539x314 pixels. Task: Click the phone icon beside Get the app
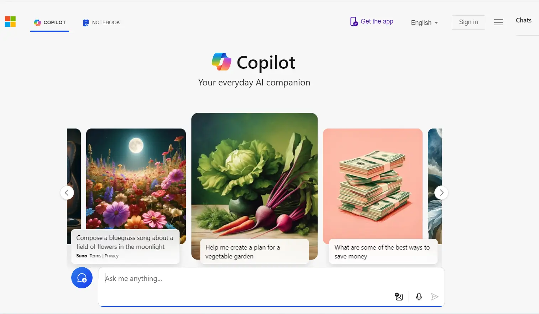354,22
